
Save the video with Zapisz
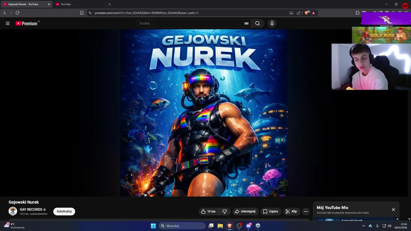coord(271,211)
